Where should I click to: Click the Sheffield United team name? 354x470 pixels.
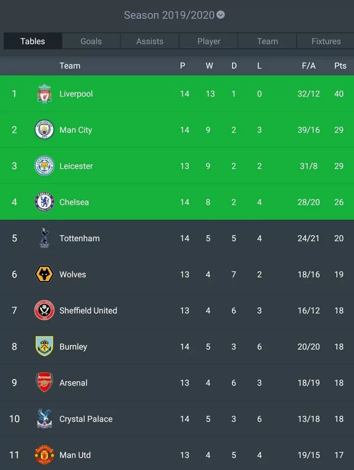tap(88, 310)
